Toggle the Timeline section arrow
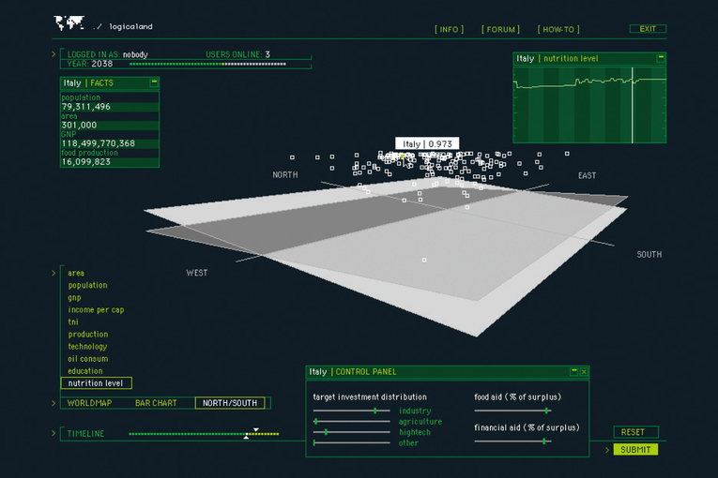The image size is (718, 478). [x=53, y=433]
